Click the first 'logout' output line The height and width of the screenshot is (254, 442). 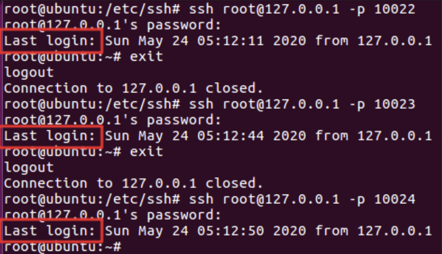coord(29,73)
